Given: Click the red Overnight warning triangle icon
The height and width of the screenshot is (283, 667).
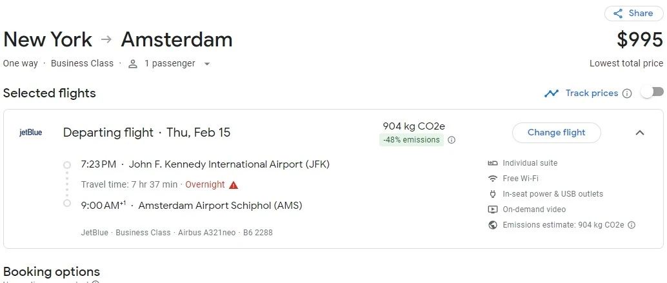Looking at the screenshot, I should coord(234,185).
